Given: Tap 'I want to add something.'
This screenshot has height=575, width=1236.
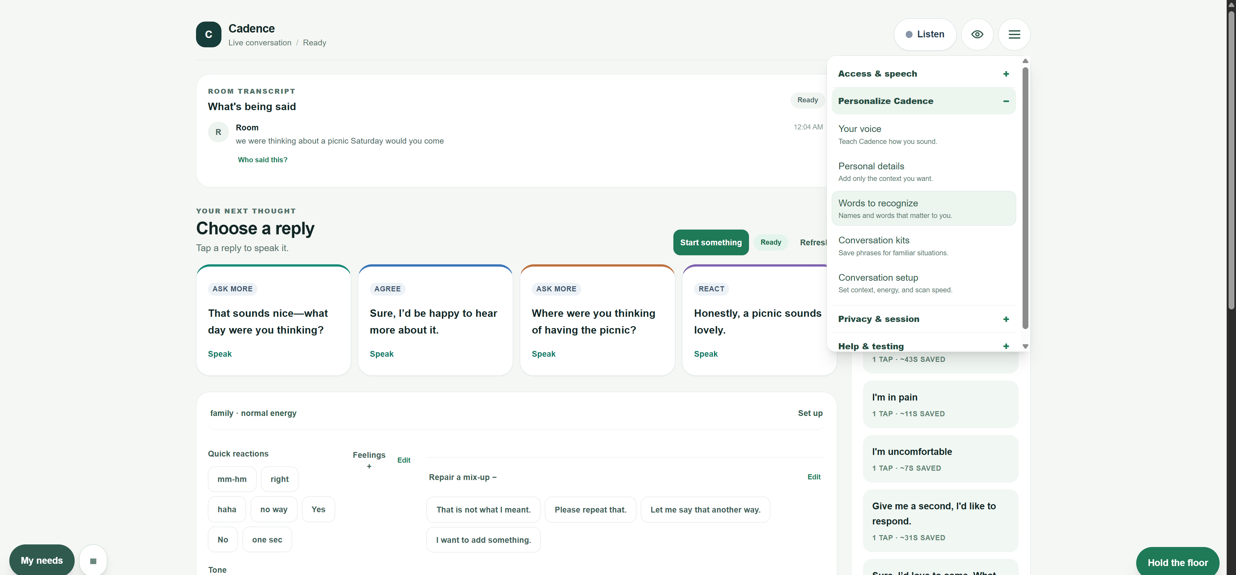Looking at the screenshot, I should click(x=483, y=540).
